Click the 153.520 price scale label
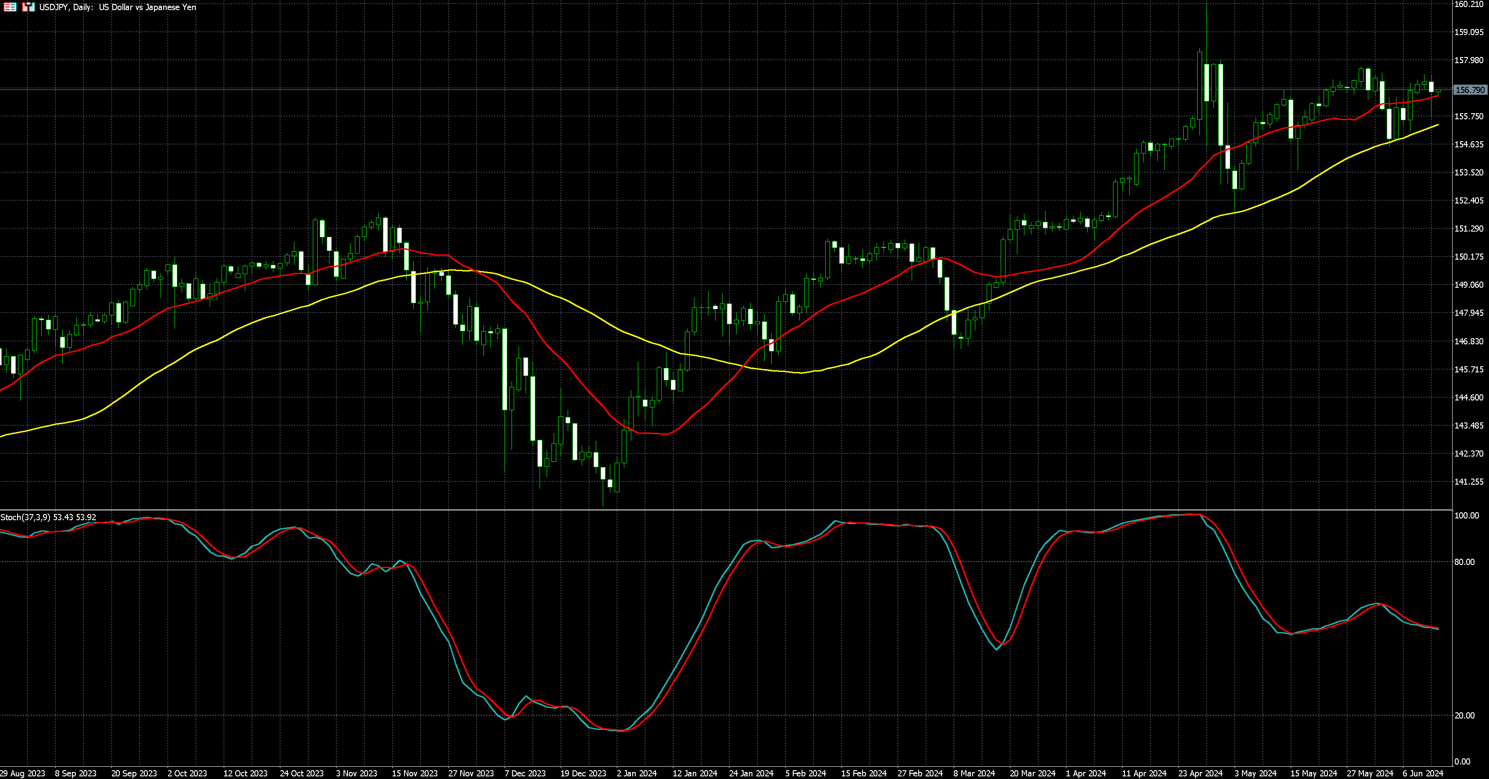This screenshot has height=779, width=1489. pos(1468,172)
